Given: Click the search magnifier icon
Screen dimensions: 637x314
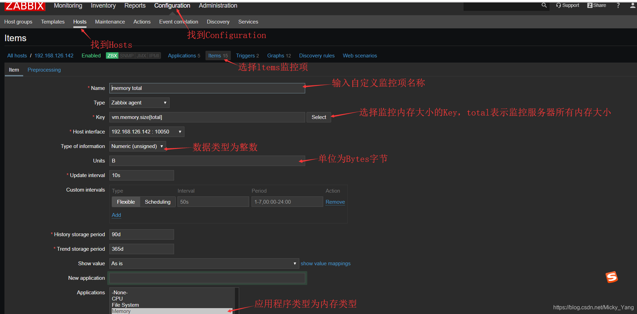Looking at the screenshot, I should (544, 6).
